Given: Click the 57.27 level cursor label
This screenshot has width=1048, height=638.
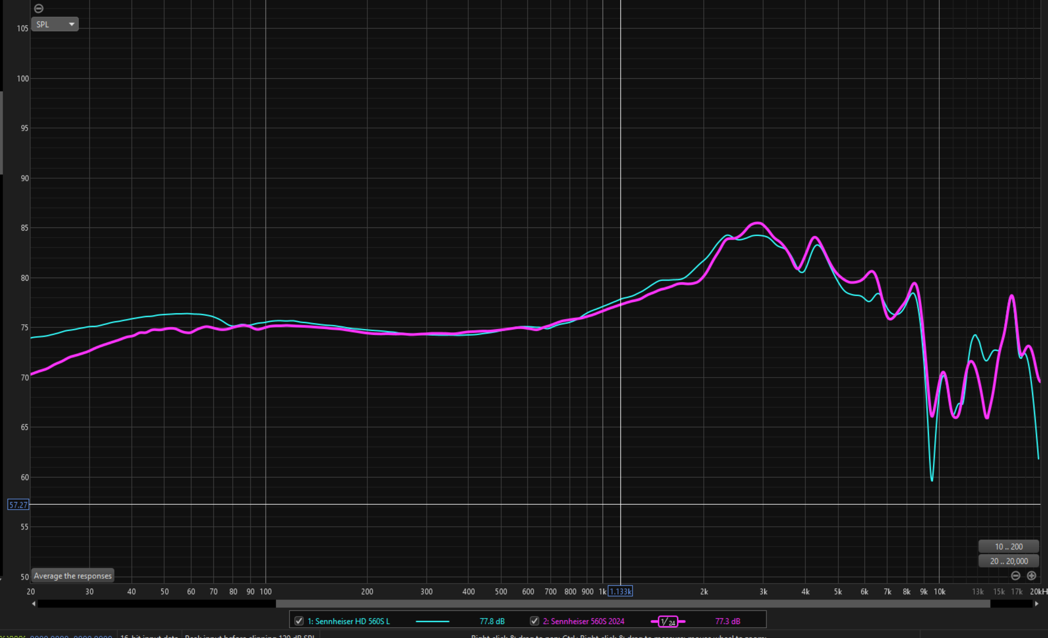Looking at the screenshot, I should pos(18,505).
